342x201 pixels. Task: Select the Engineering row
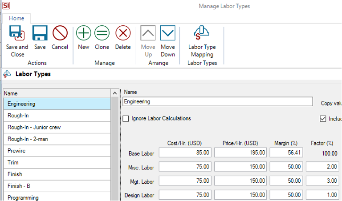[57, 104]
